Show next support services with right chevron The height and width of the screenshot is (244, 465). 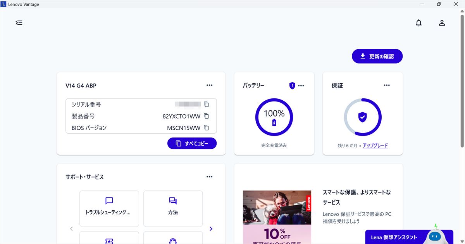click(x=211, y=229)
